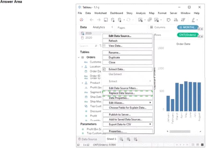Viewport: 209px width, 151px height.
Task: Switch to the Analytics tab
Action: coord(99,27)
